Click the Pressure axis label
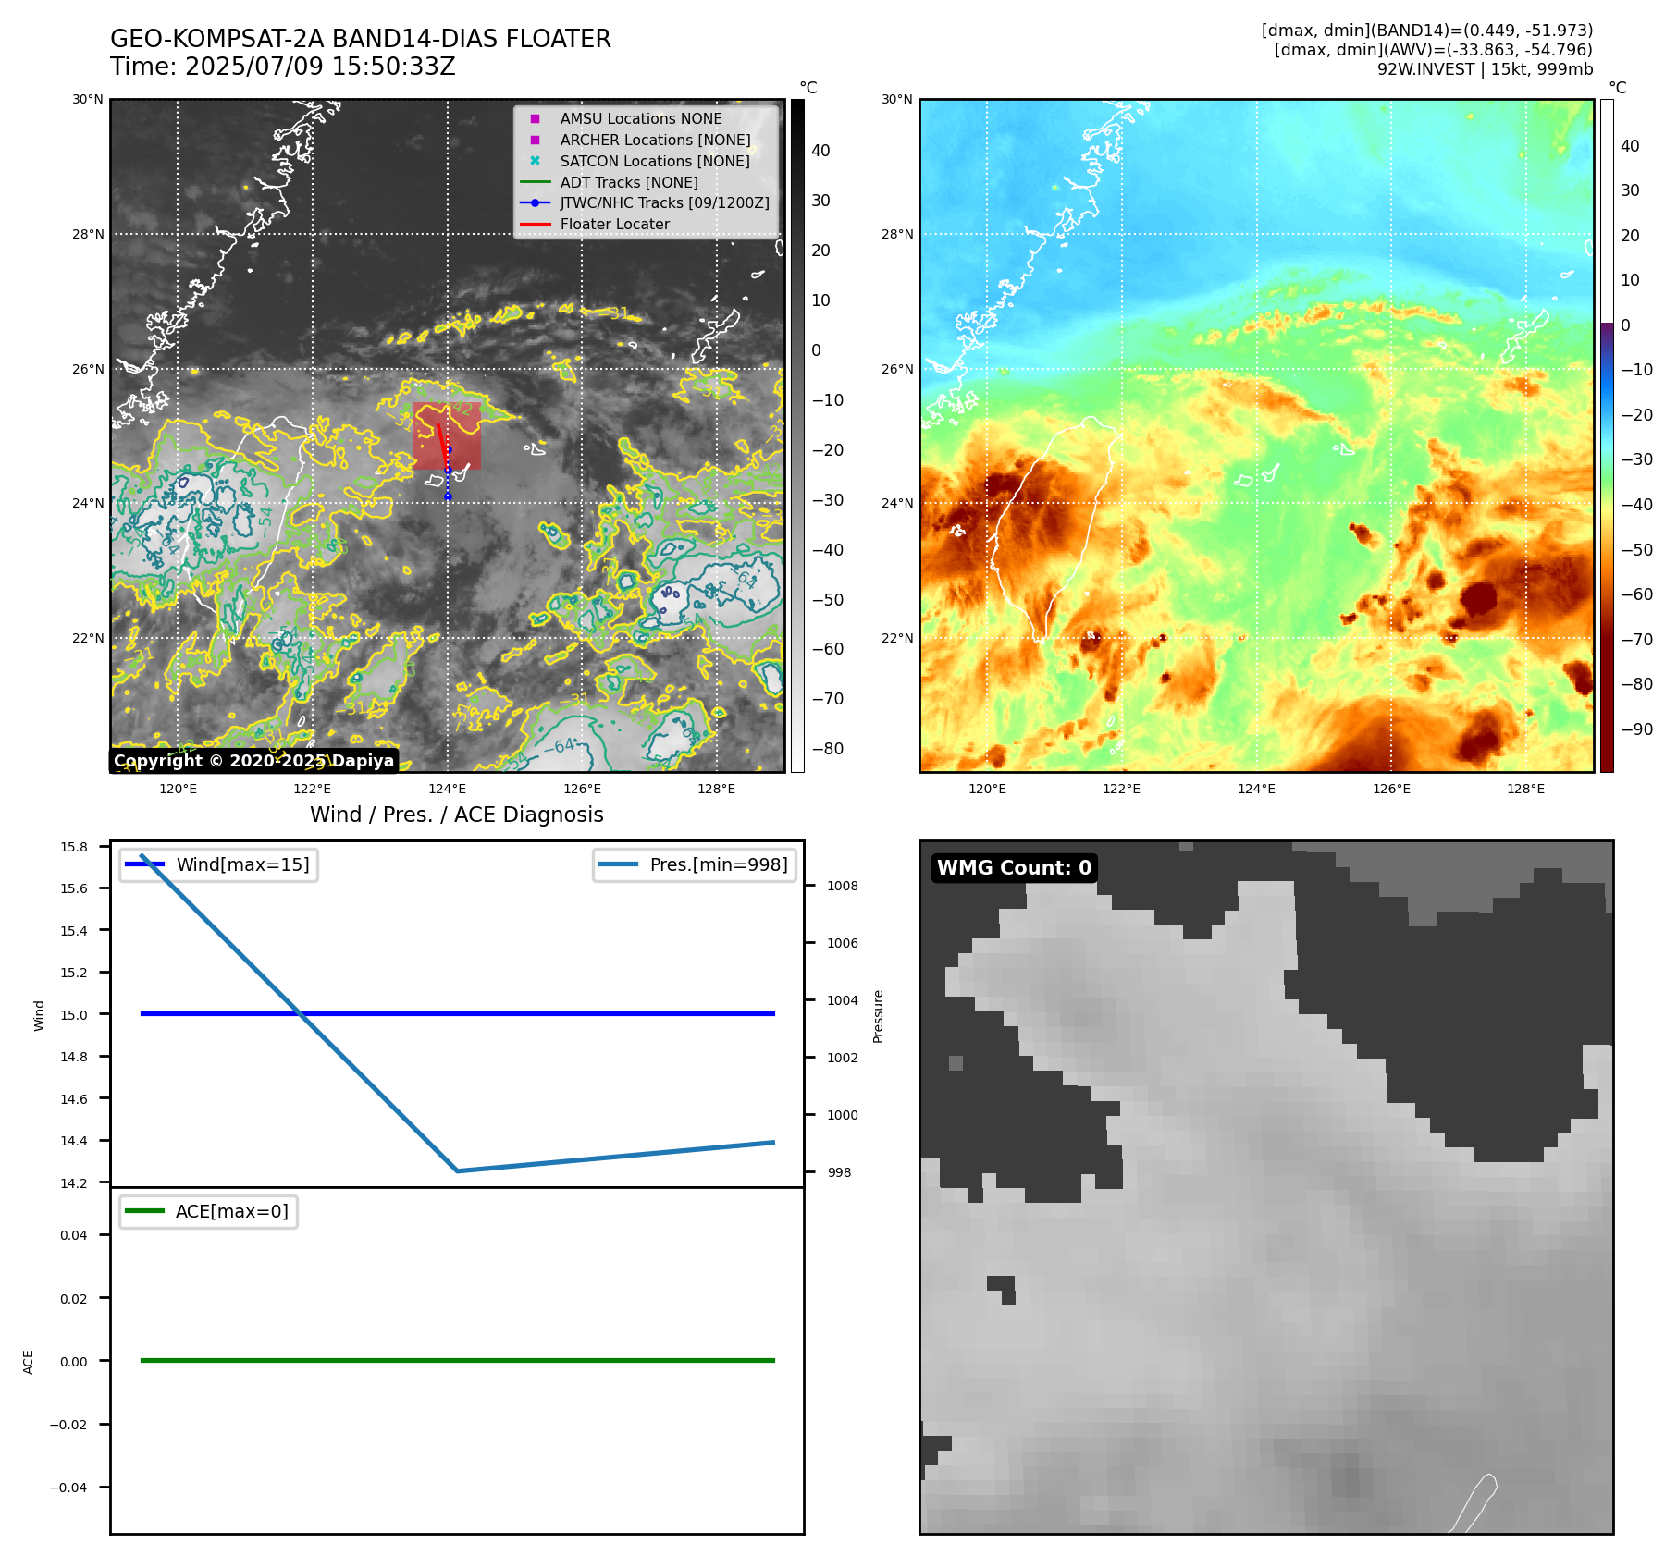 878,1016
